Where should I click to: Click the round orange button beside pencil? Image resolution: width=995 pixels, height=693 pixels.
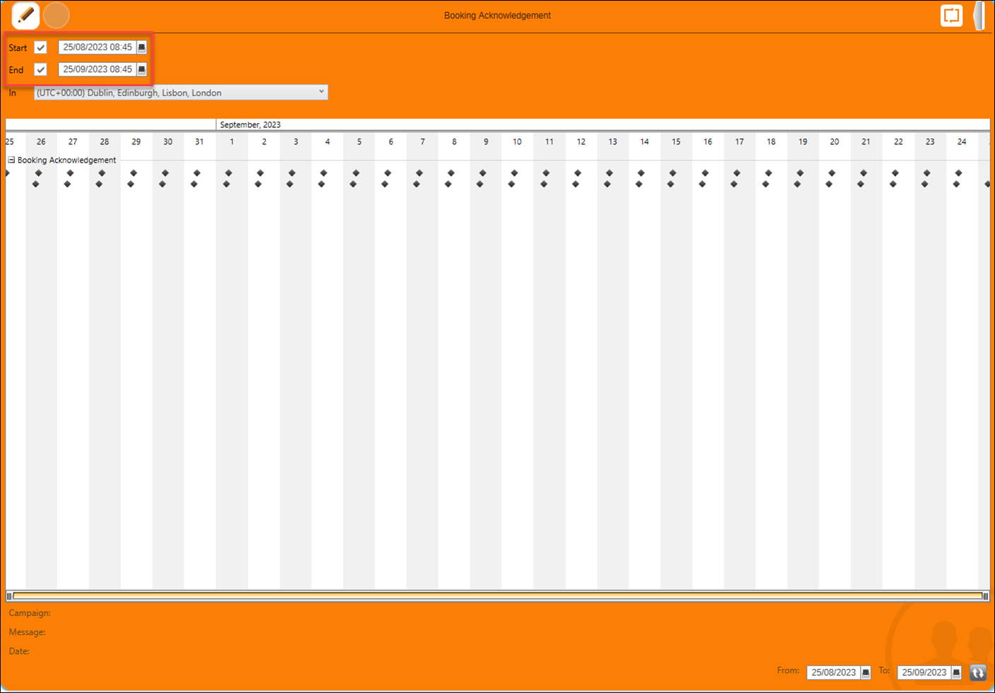click(57, 15)
